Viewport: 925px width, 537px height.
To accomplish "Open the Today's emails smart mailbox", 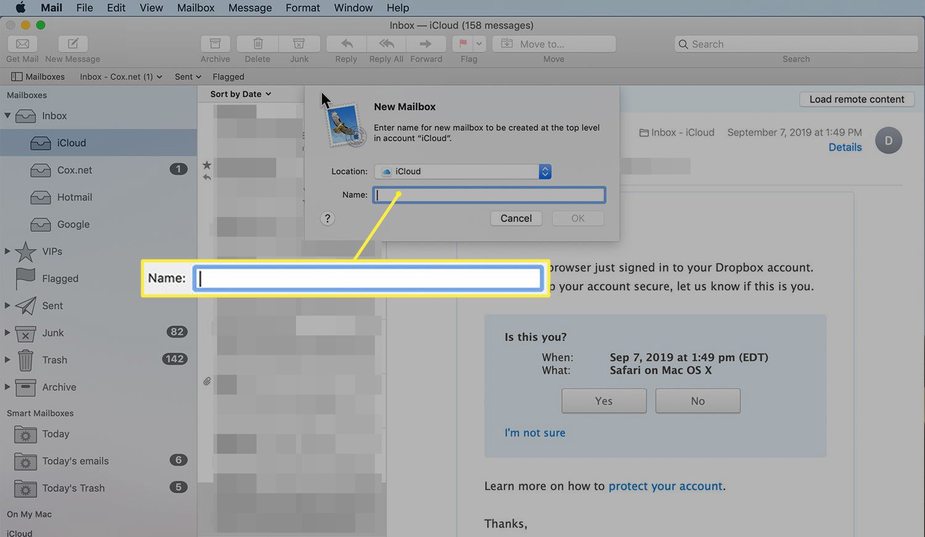I will [99, 461].
